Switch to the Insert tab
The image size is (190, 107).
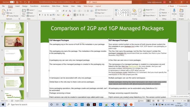pyautogui.click(x=18, y=6)
